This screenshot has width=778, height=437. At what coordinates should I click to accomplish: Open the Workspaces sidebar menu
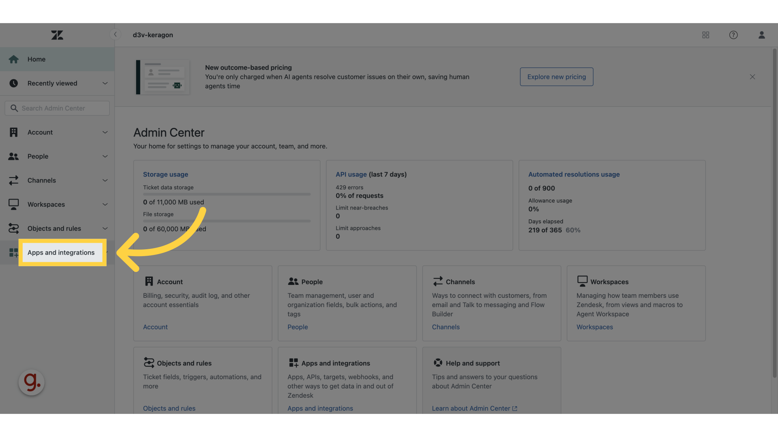click(x=57, y=204)
